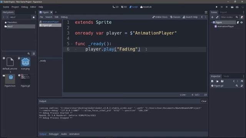Open Debugger bottom panel
Screen dimensions: 246x138
pyautogui.click(x=54, y=134)
